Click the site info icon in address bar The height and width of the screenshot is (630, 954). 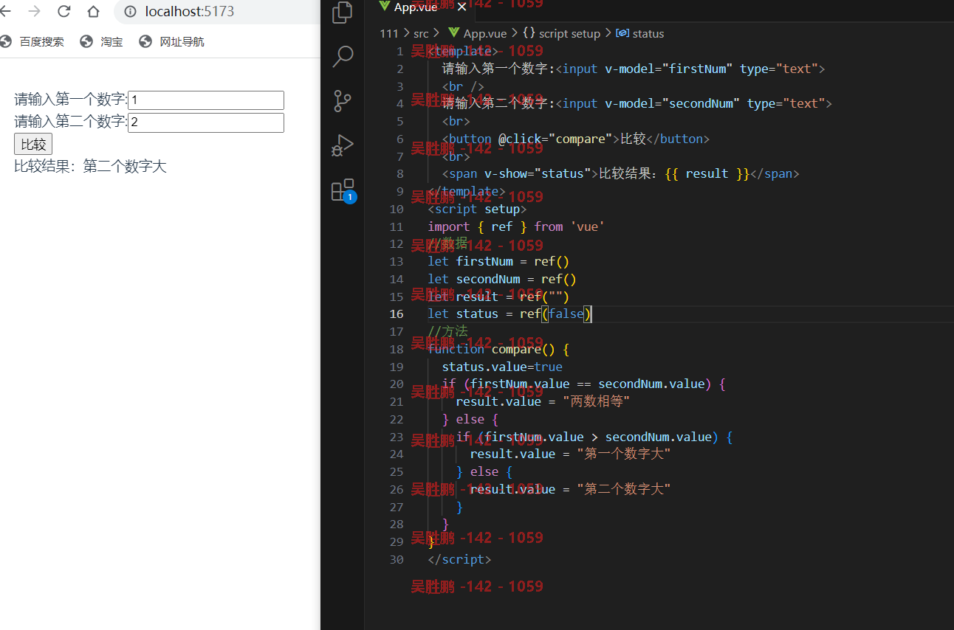(131, 12)
